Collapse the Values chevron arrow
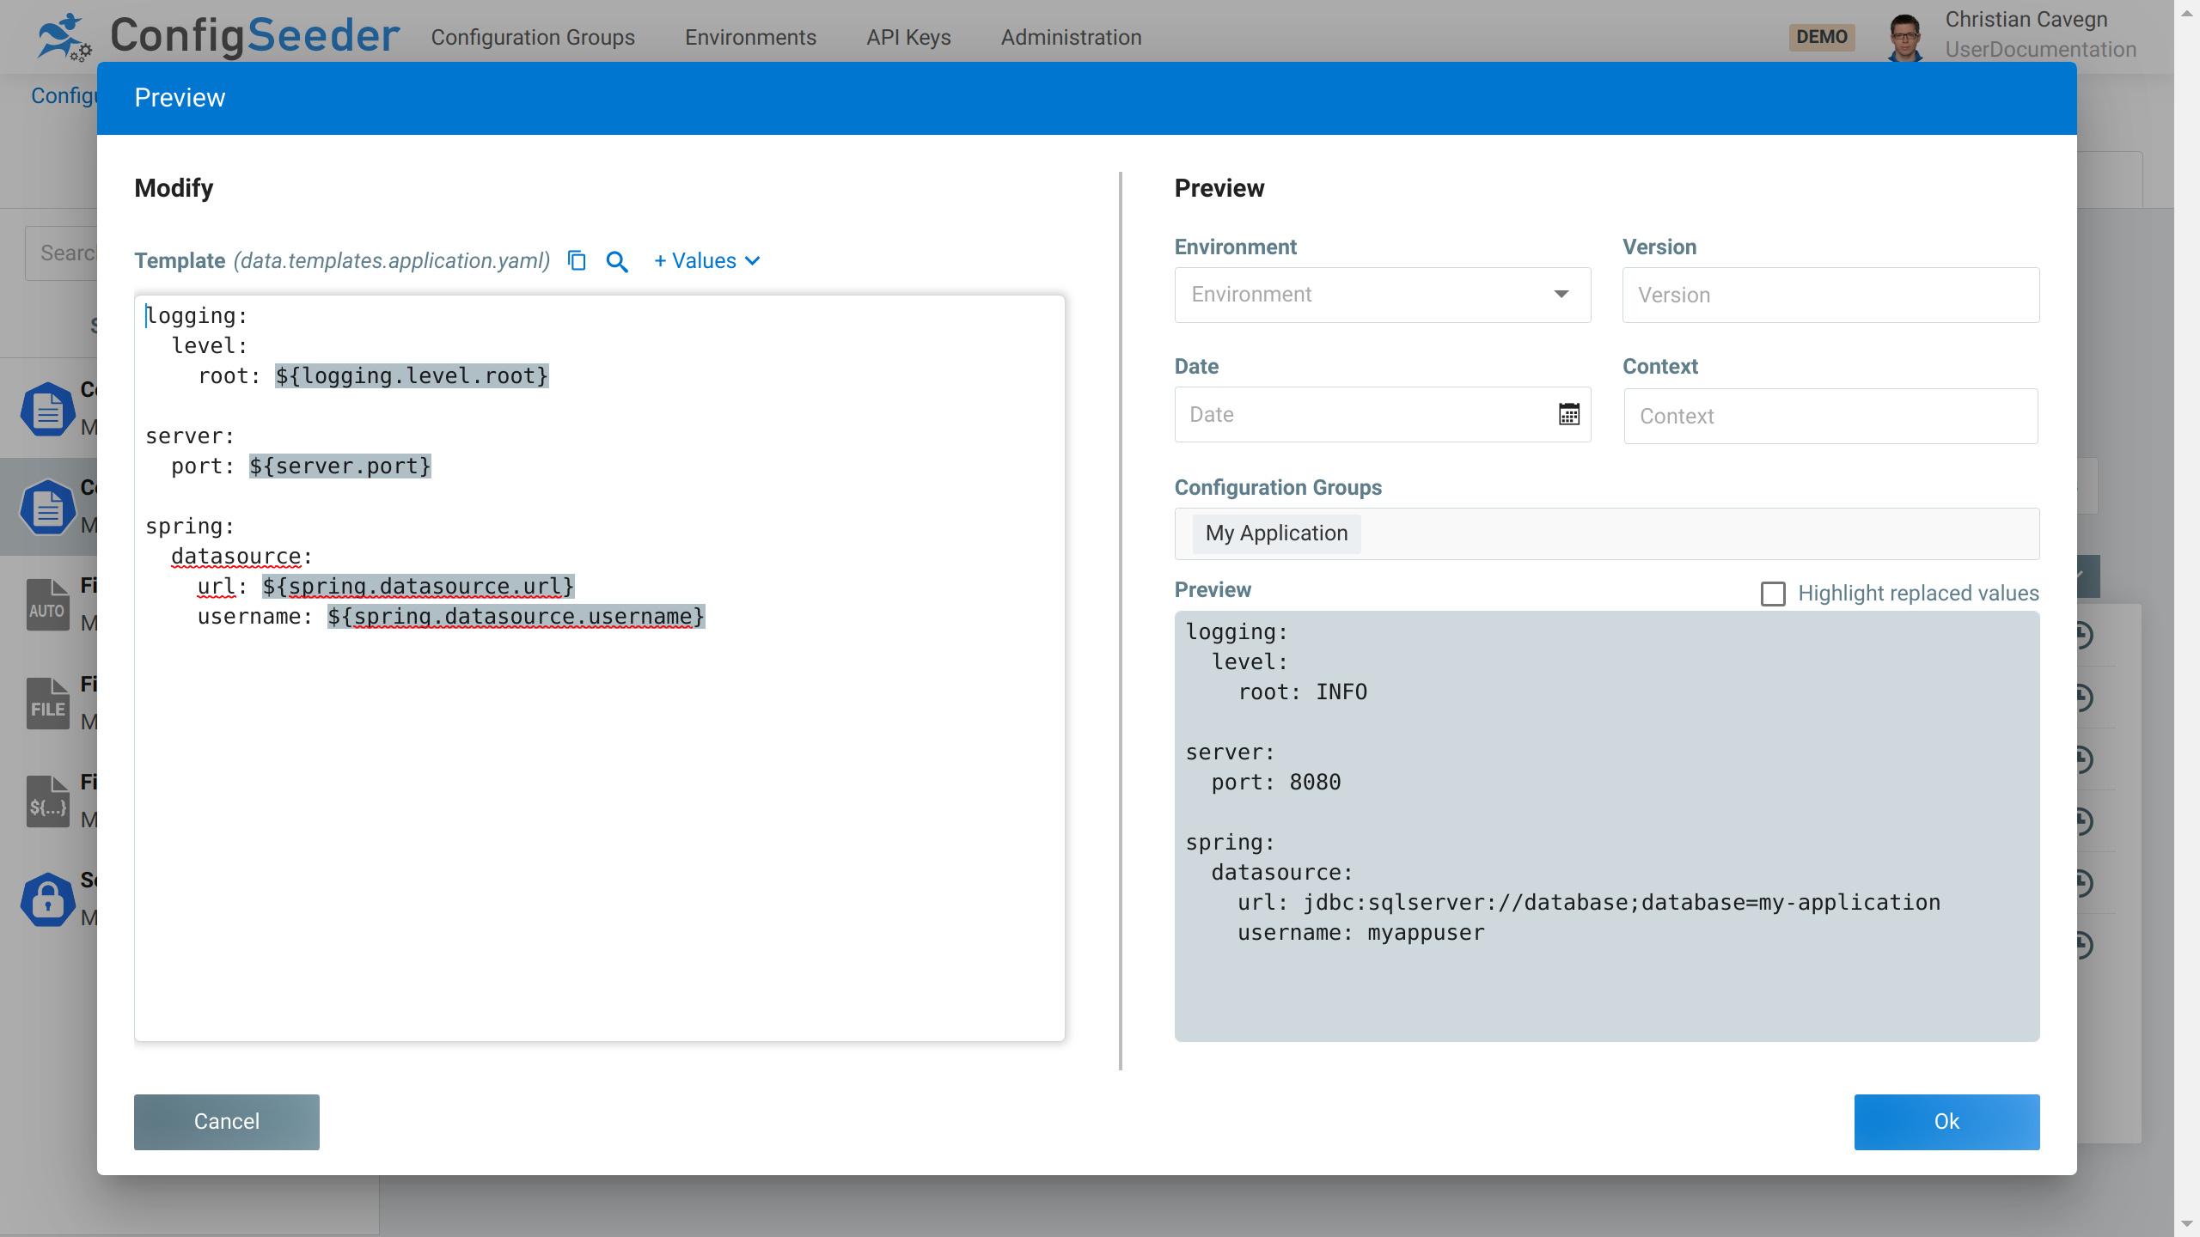The image size is (2200, 1237). [x=754, y=261]
